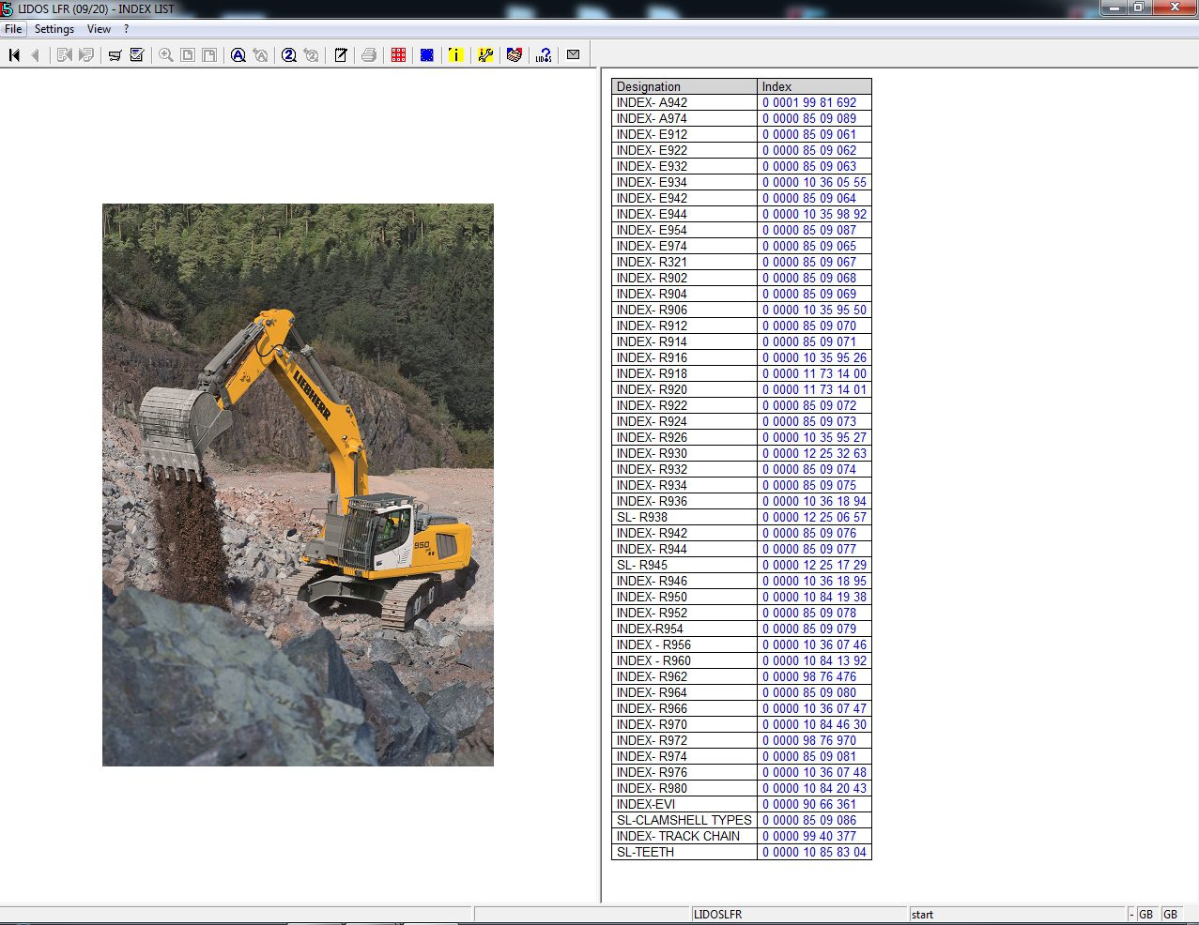
Task: Click the greyed next document icon
Action: coord(86,55)
